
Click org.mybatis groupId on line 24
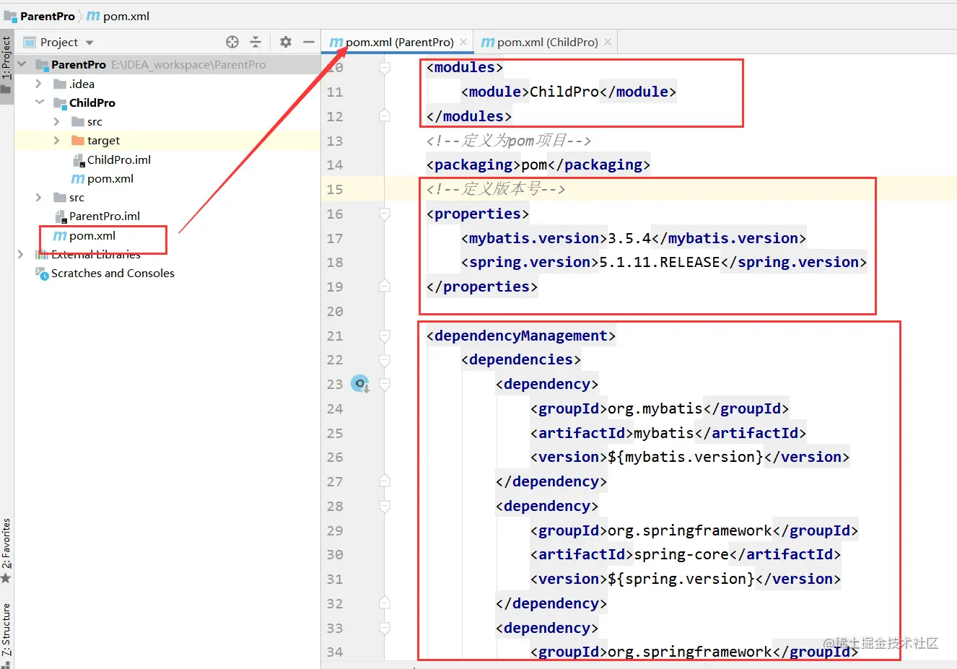click(x=655, y=408)
